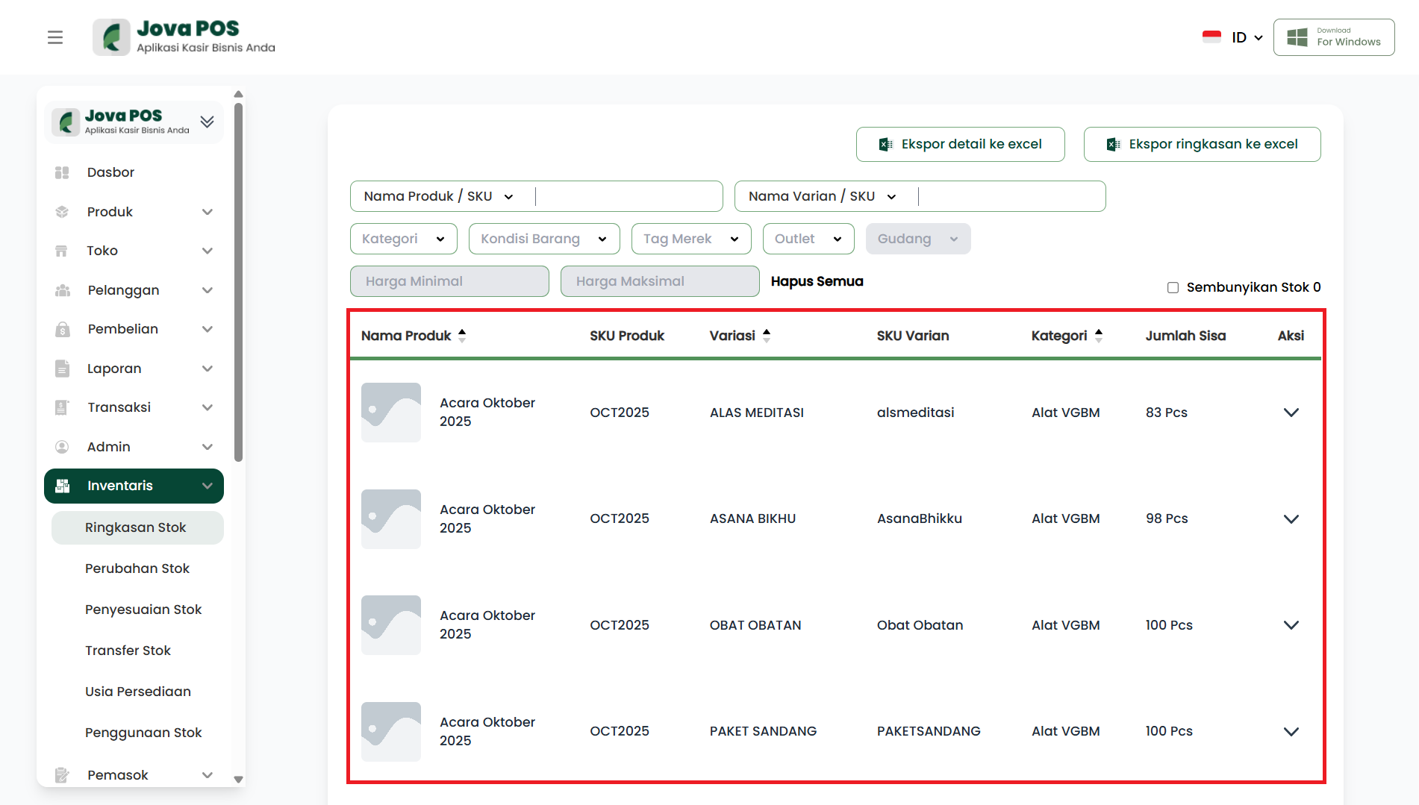Click the Pelanggan people icon

(x=62, y=290)
